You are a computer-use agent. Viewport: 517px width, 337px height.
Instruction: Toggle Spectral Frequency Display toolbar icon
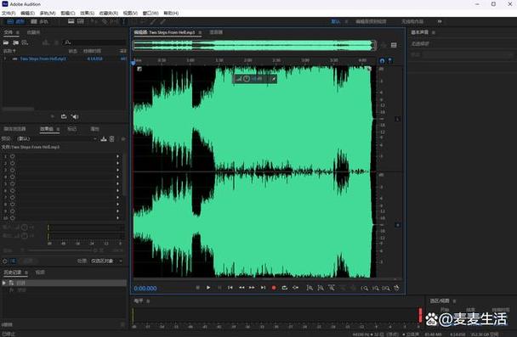tap(71, 22)
